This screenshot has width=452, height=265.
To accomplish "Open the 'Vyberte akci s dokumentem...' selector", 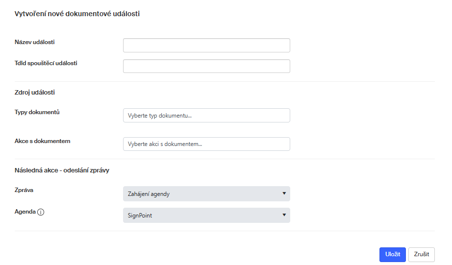I will click(x=206, y=144).
